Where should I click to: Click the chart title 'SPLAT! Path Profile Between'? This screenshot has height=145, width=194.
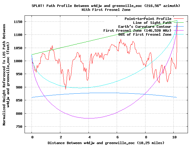[60, 6]
